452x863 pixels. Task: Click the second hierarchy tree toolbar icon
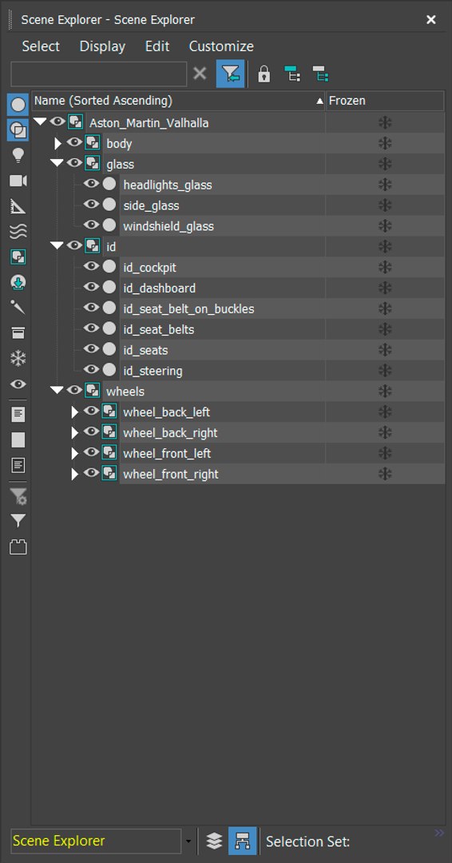pyautogui.click(x=320, y=74)
